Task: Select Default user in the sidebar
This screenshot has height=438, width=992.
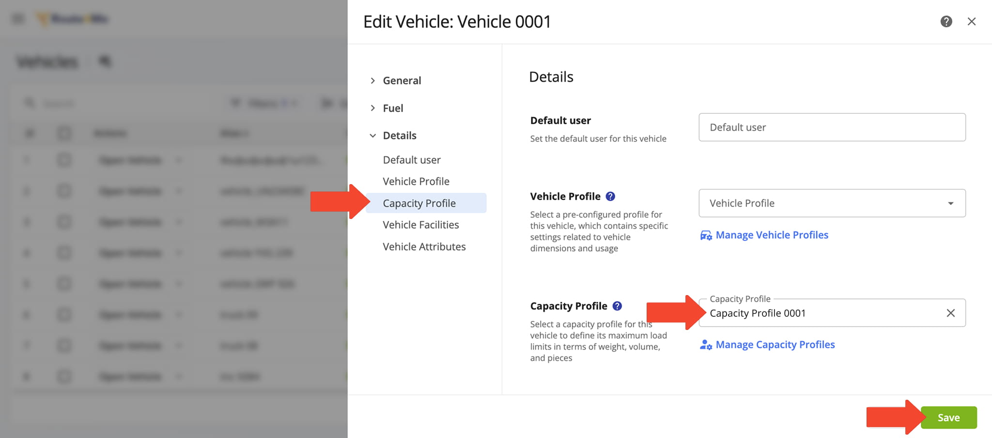Action: [x=411, y=160]
